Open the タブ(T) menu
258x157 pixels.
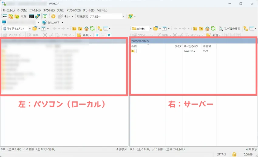(60, 10)
